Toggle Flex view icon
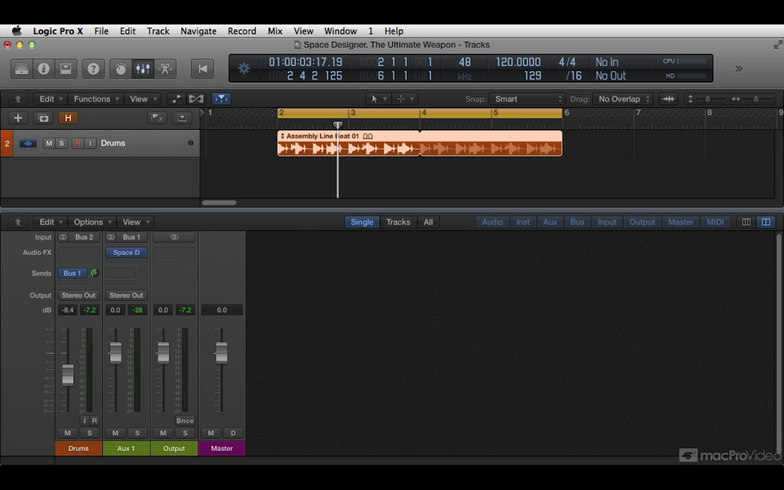 click(196, 99)
